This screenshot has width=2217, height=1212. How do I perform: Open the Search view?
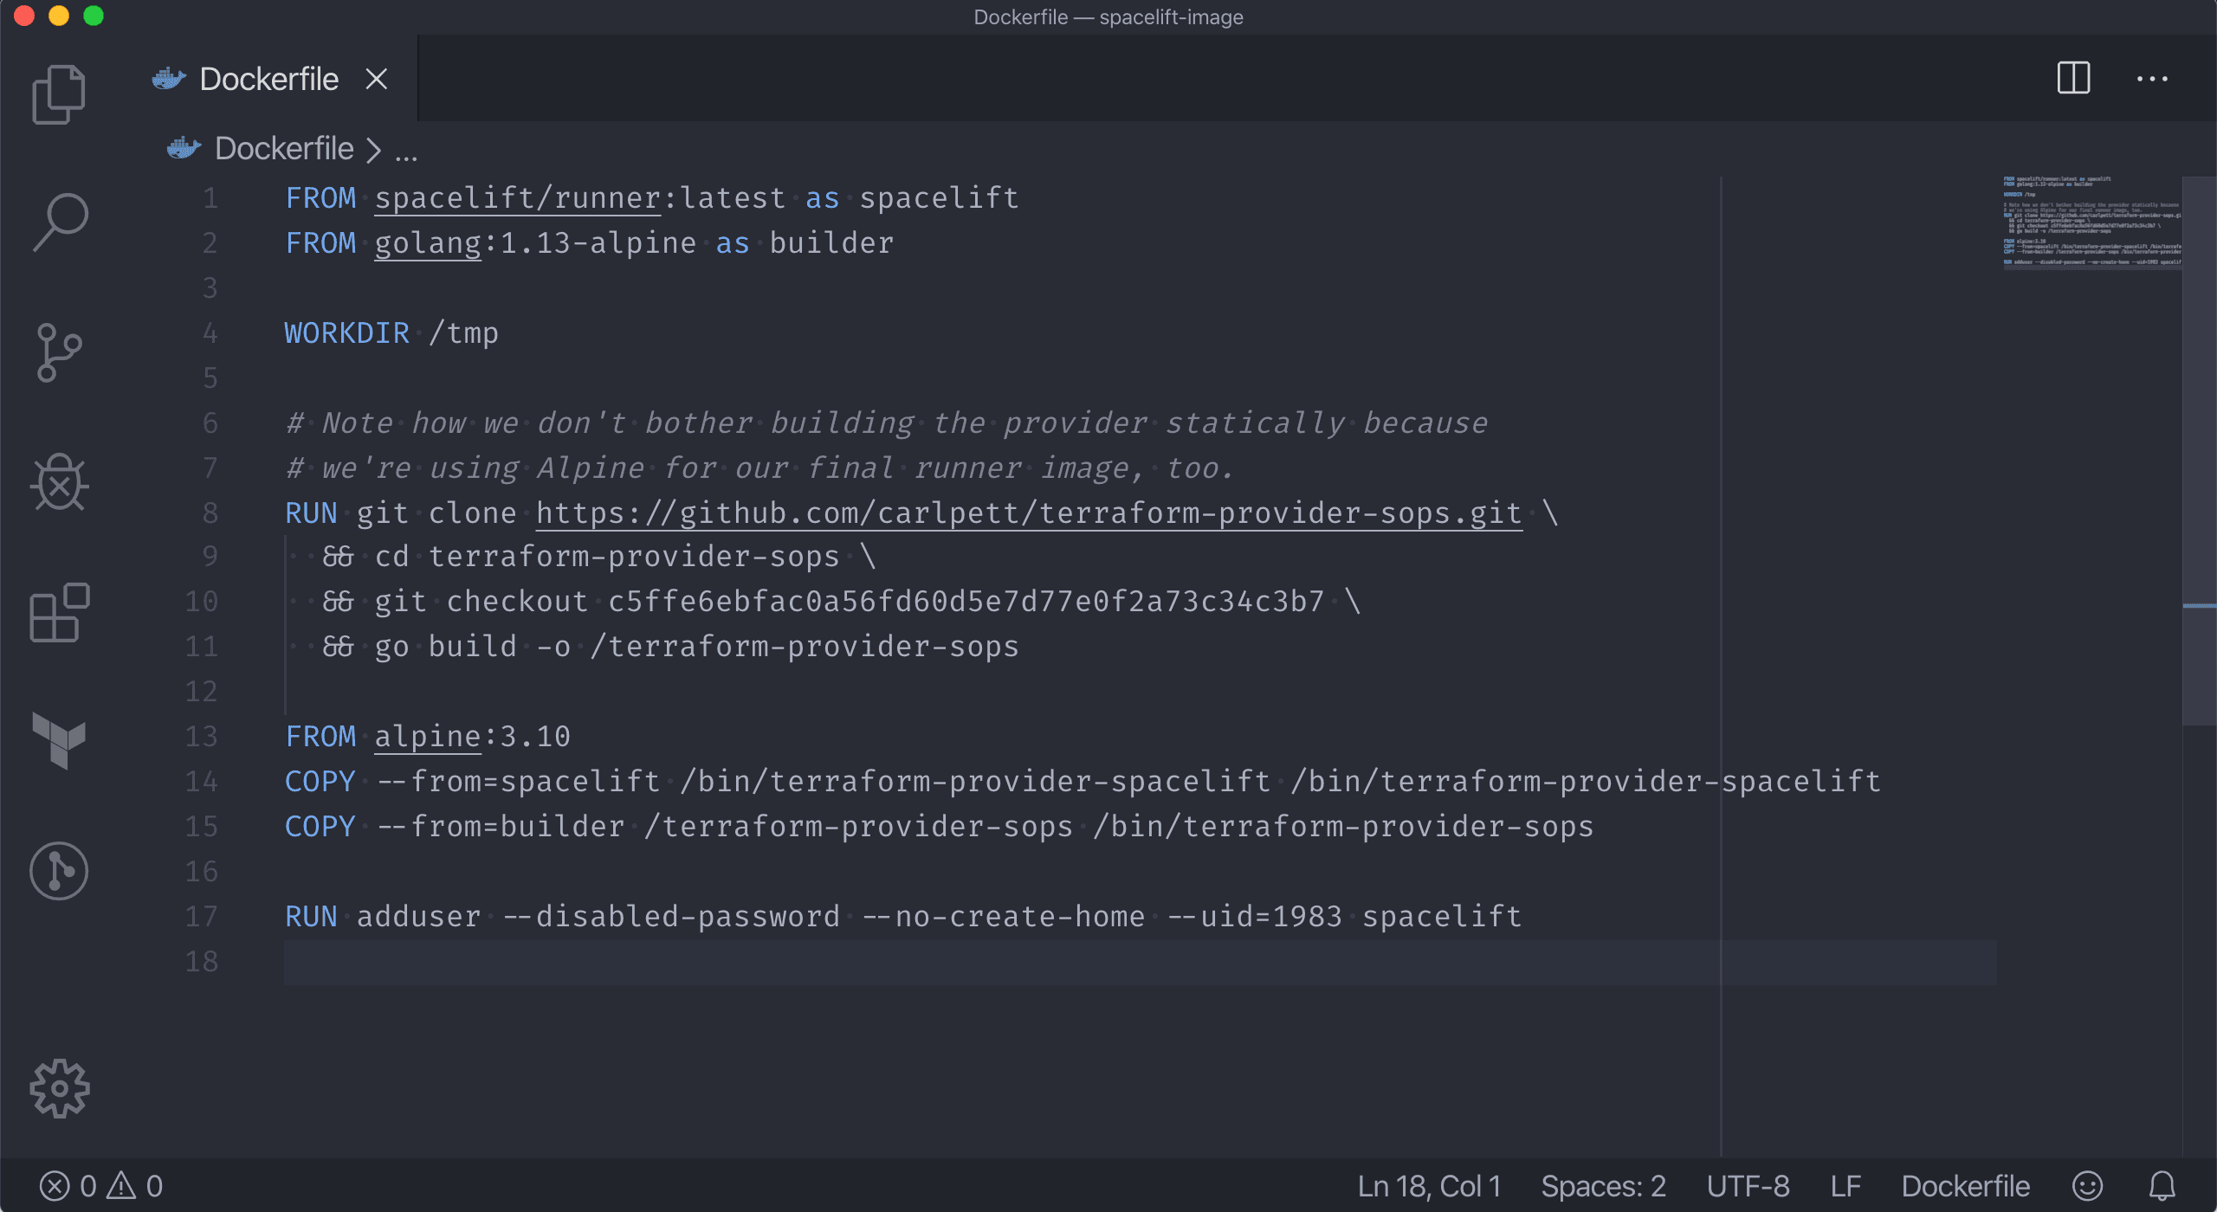coord(59,223)
